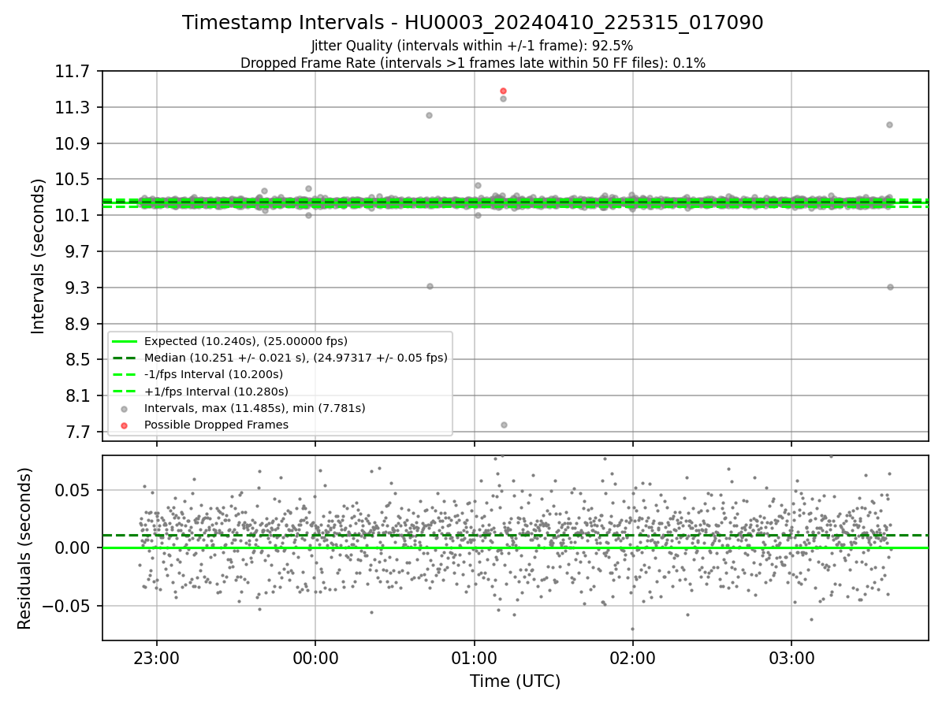
Task: Click the gray outlier point near 11.1 s after 03:30
Action: [889, 124]
